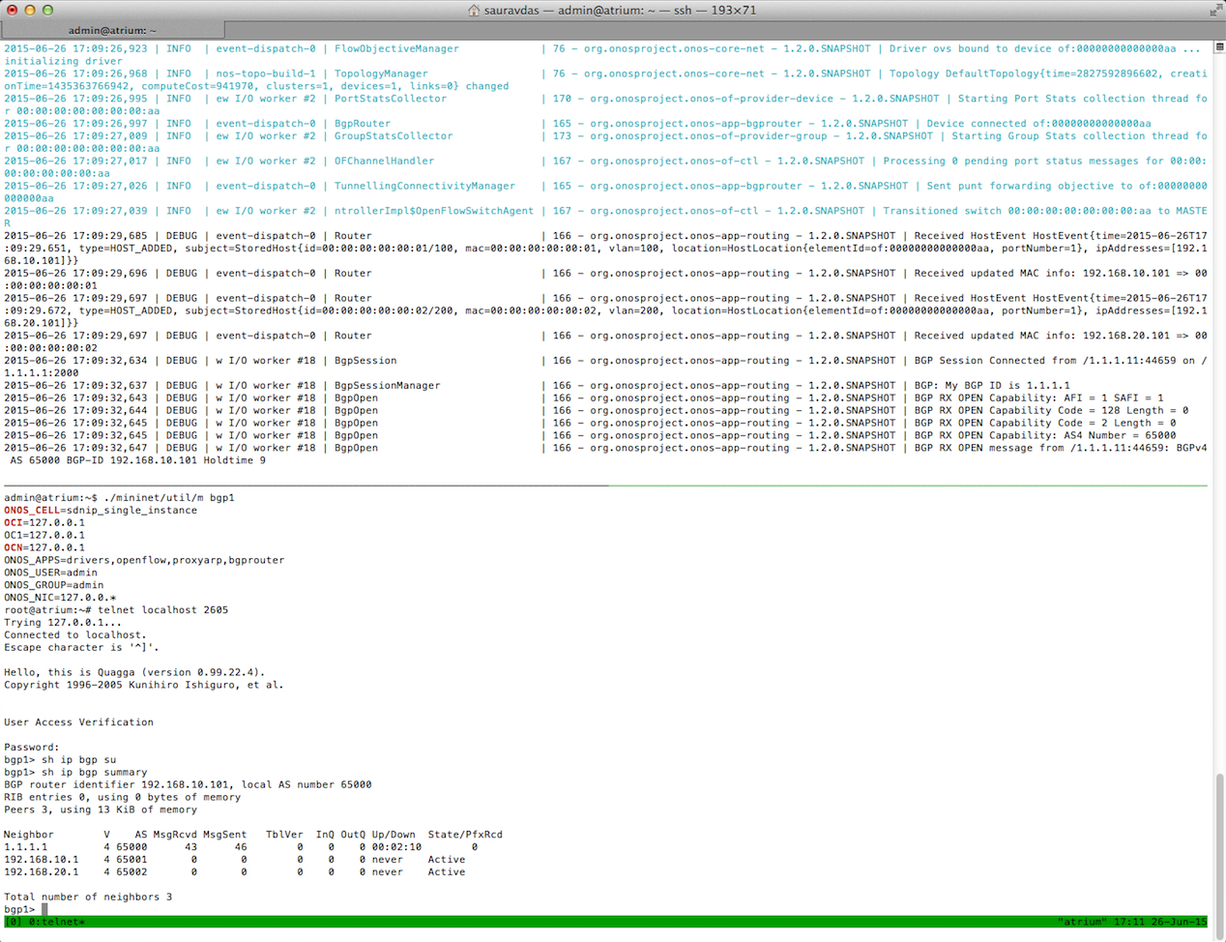
Task: Click the home folder icon in title bar
Action: (474, 11)
